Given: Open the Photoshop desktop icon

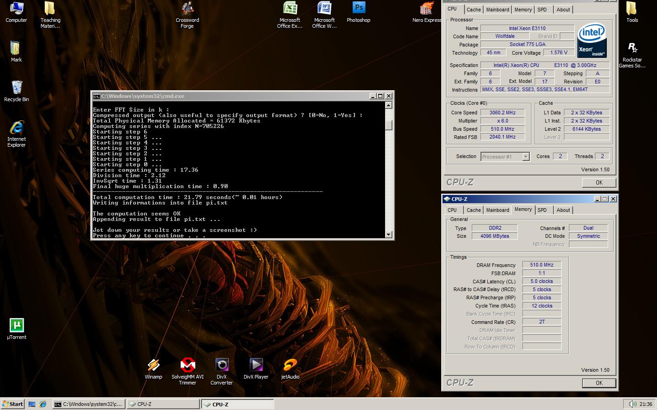Looking at the screenshot, I should tap(359, 12).
